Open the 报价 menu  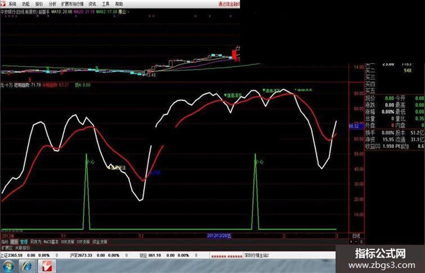click(x=39, y=4)
